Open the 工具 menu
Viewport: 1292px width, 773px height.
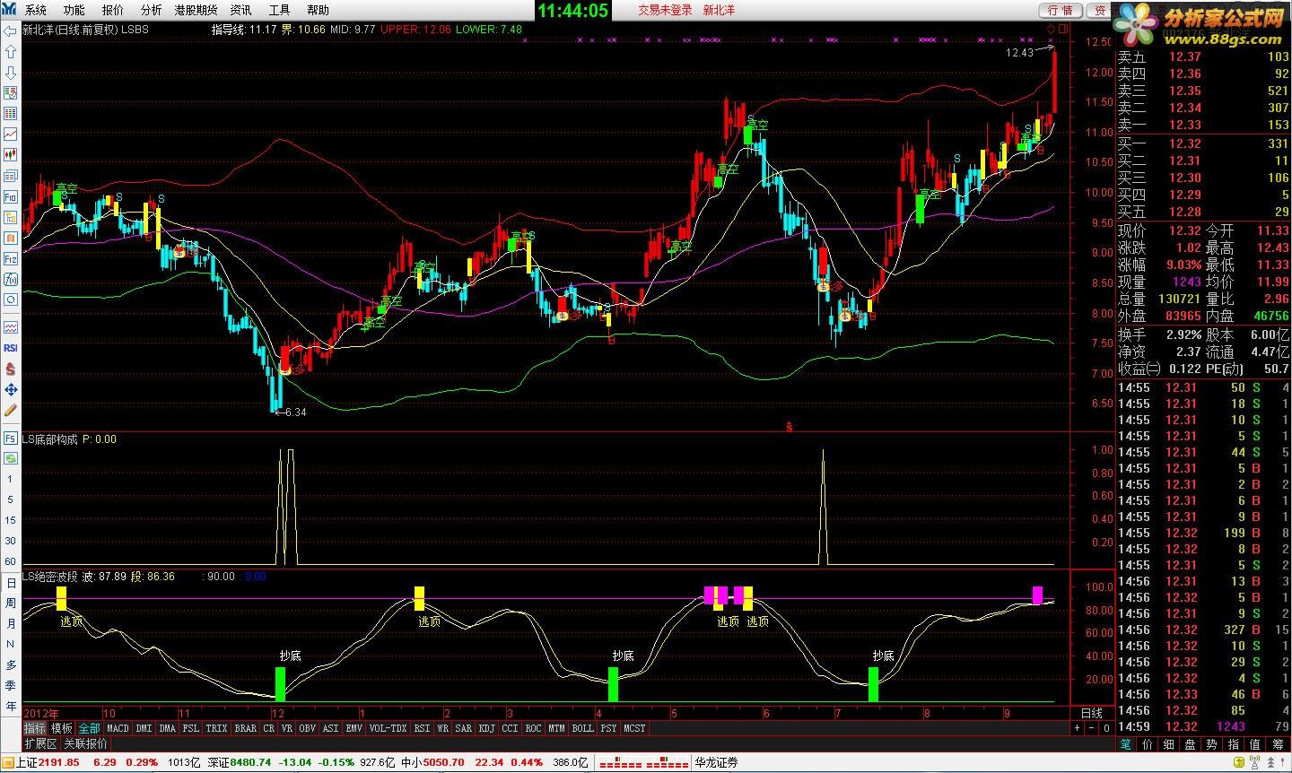pyautogui.click(x=280, y=10)
